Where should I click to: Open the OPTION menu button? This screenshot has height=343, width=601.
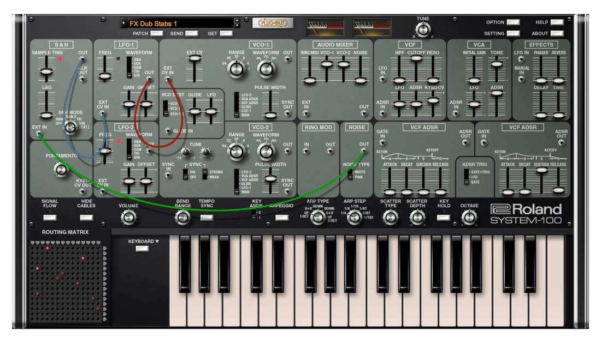click(513, 22)
